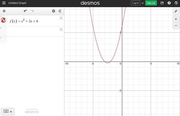Viewport: 180px width, 116px height.
Task: Click the green Sign Up button
Action: pos(151,3)
